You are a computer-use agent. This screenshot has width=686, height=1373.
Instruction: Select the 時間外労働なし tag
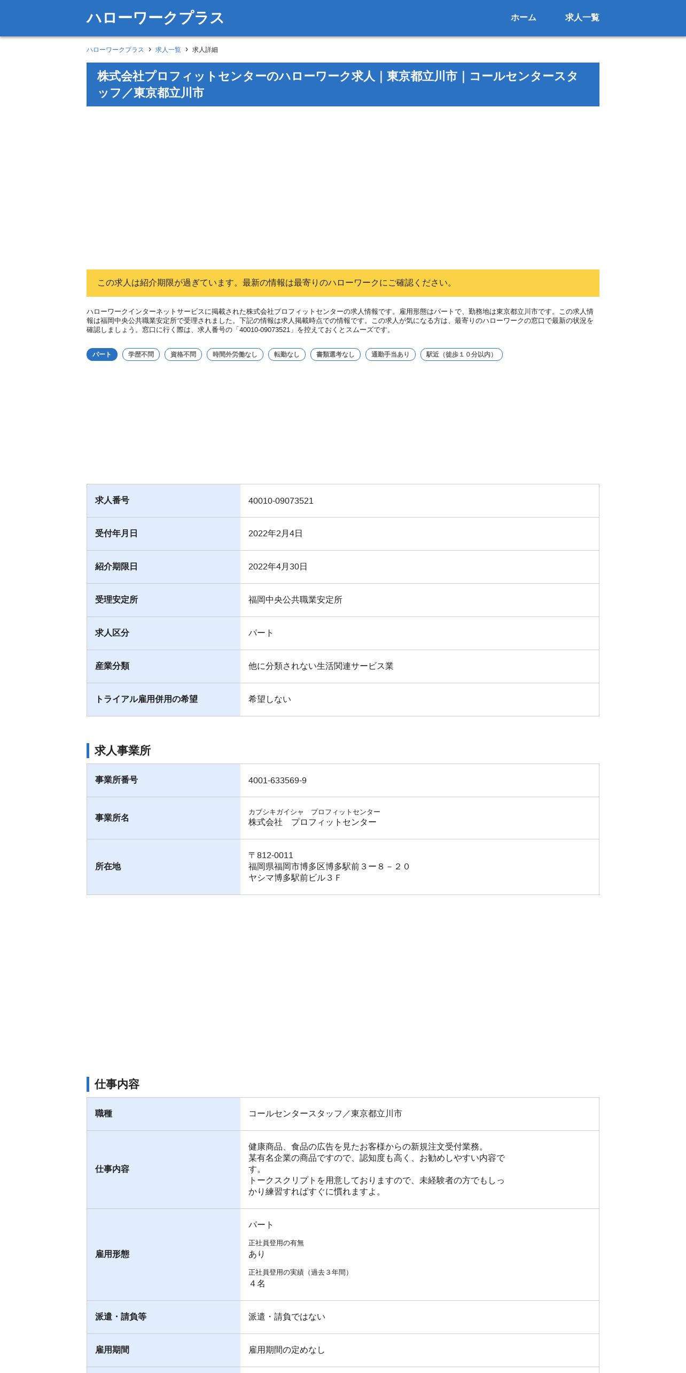click(x=235, y=354)
